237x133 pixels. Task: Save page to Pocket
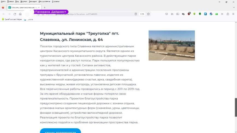167,14
